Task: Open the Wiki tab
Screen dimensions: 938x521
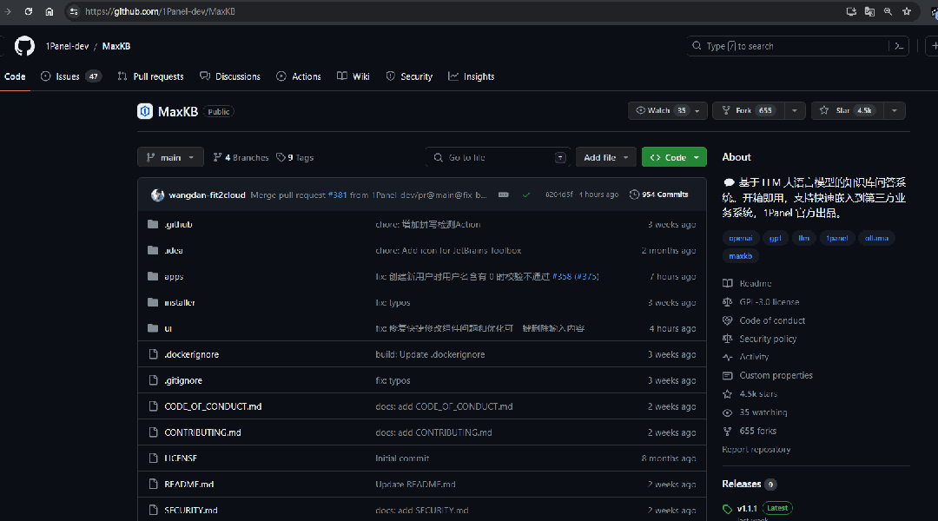Action: (x=353, y=76)
